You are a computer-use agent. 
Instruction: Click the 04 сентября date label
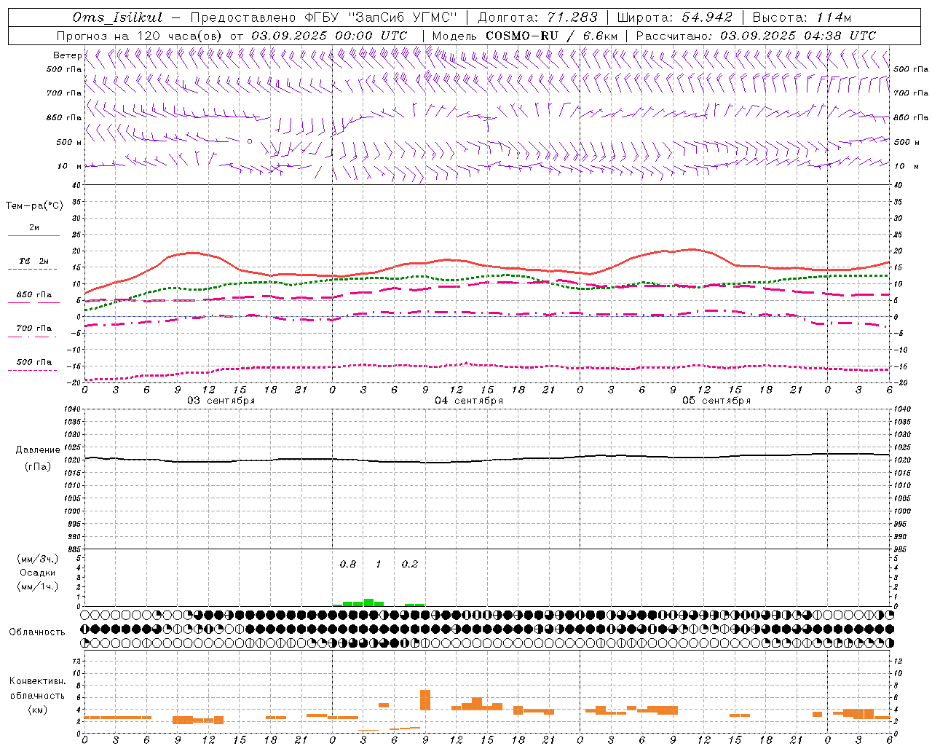point(469,401)
